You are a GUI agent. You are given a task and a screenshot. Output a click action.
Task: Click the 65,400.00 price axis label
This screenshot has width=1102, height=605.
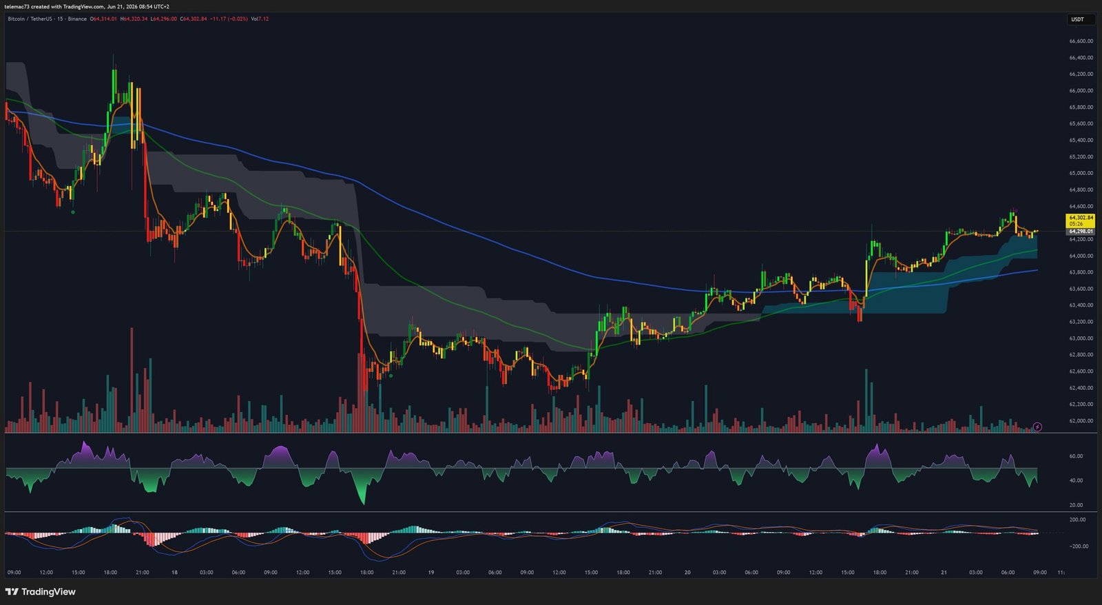coord(1081,141)
